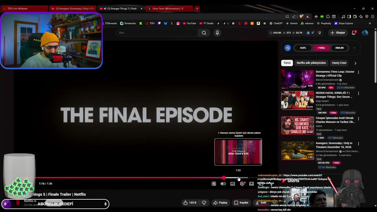Click into the Ara search field
The width and height of the screenshot is (377, 212).
157,33
